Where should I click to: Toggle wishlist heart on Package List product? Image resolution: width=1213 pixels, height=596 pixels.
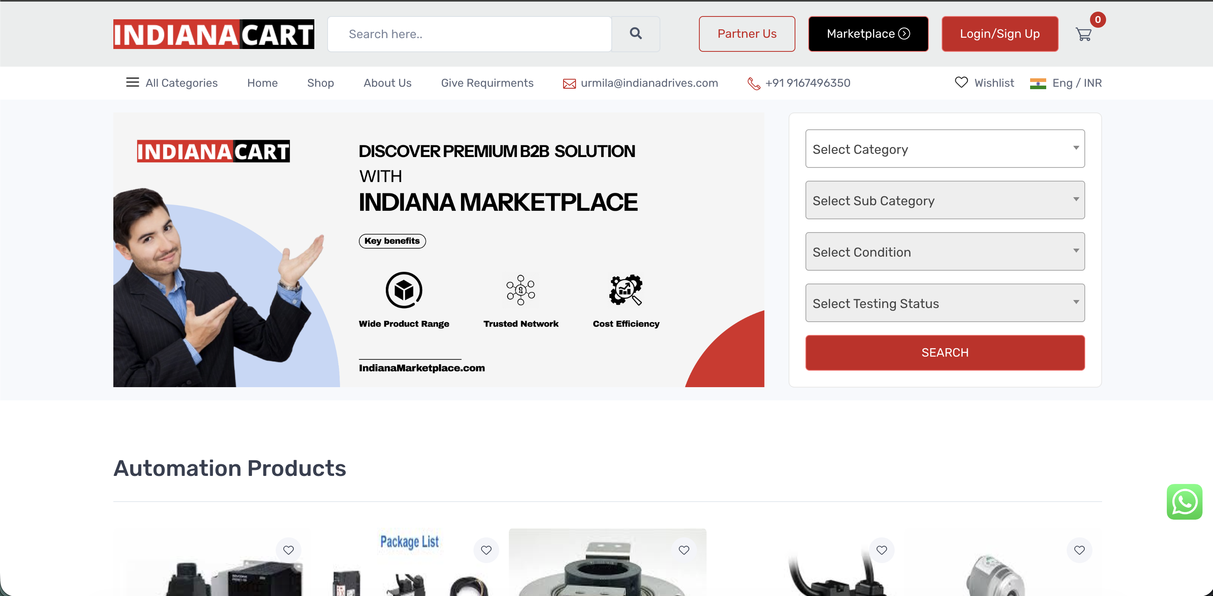(x=486, y=549)
